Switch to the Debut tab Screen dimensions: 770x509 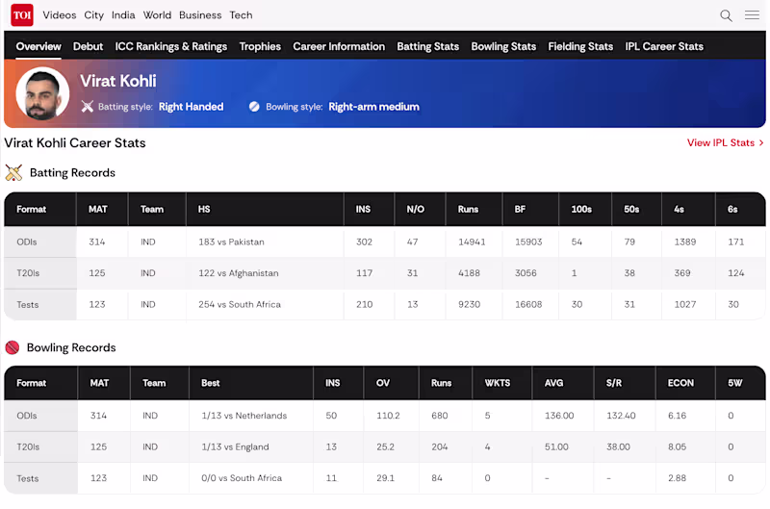(x=88, y=46)
